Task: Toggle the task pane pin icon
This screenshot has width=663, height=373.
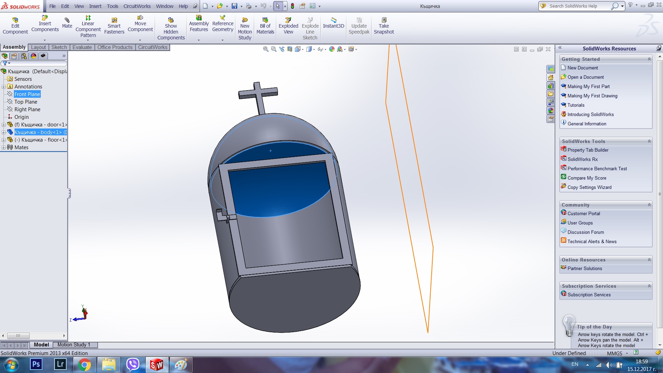Action: click(659, 48)
